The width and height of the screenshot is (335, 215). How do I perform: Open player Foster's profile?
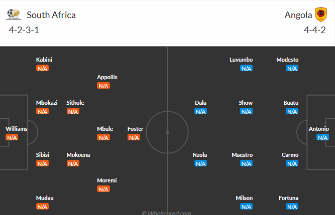136,129
